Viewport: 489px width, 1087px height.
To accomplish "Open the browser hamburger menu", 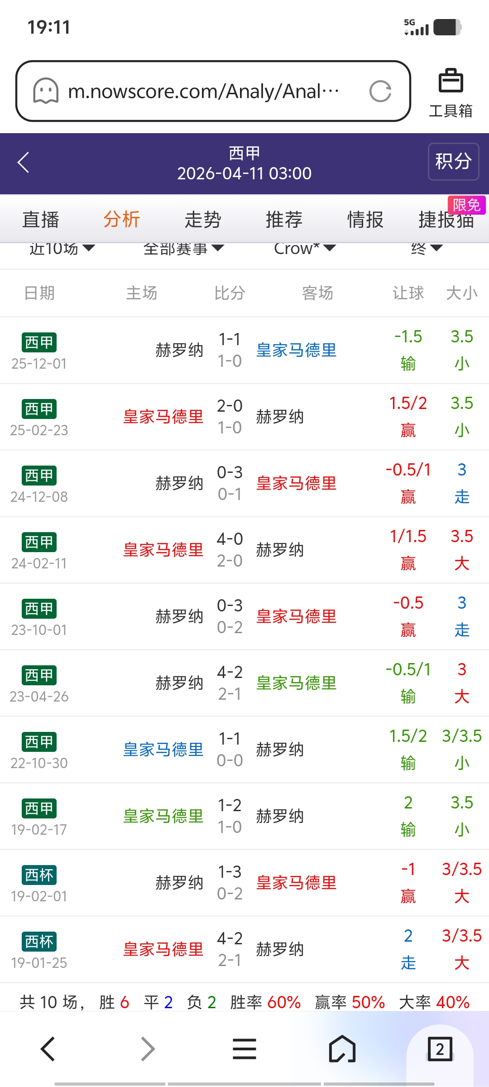I will (244, 1049).
